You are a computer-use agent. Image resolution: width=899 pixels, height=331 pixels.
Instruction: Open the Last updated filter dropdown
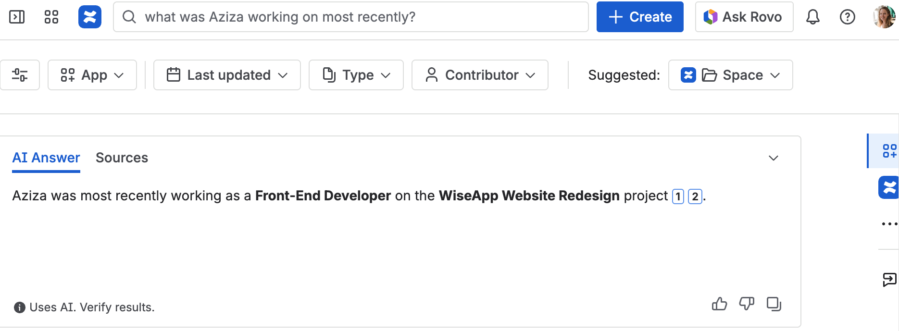tap(227, 75)
